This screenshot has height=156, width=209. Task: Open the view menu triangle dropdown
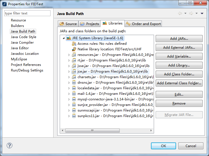pyautogui.click(x=202, y=13)
